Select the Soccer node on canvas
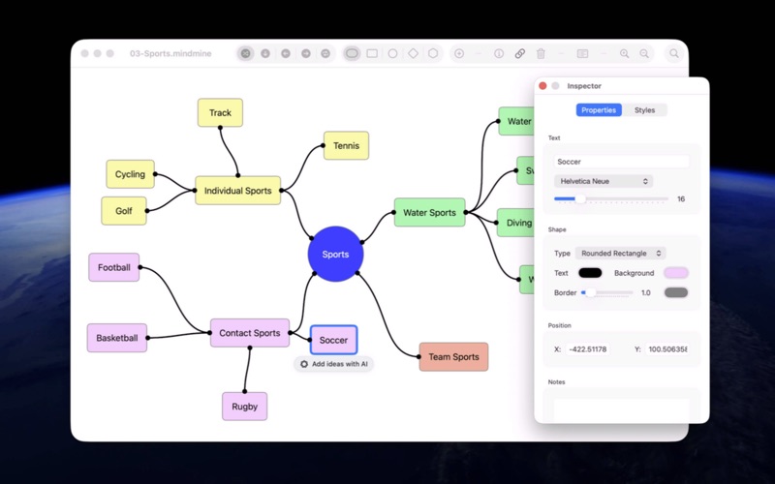 [333, 340]
